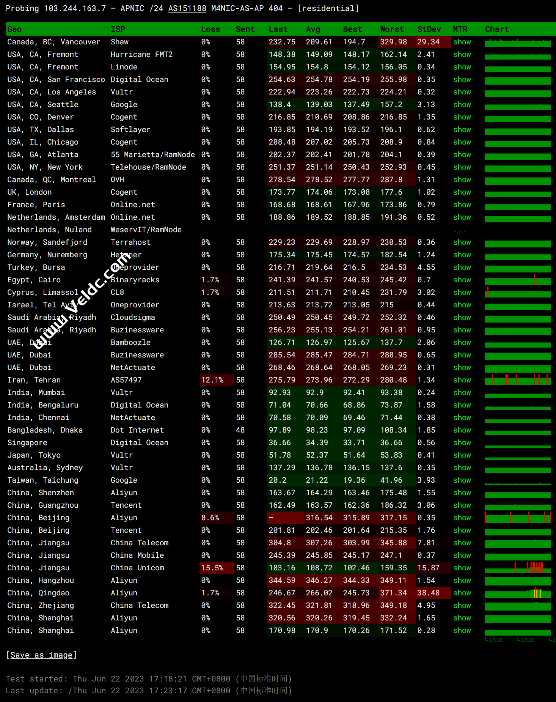This screenshot has height=702, width=556.
Task: Open MTR for Israel, Tel Aviv row
Action: [x=462, y=305]
